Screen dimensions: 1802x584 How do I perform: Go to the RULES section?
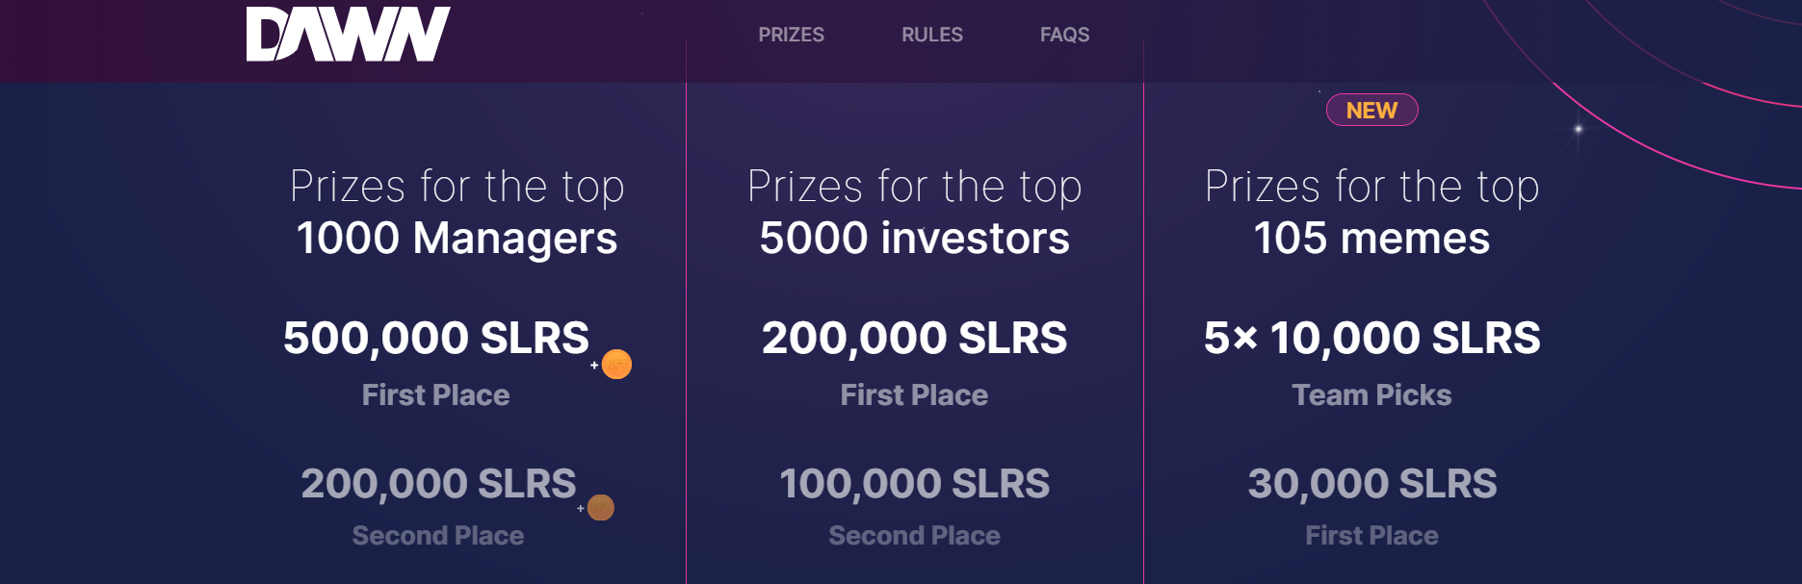click(x=931, y=35)
